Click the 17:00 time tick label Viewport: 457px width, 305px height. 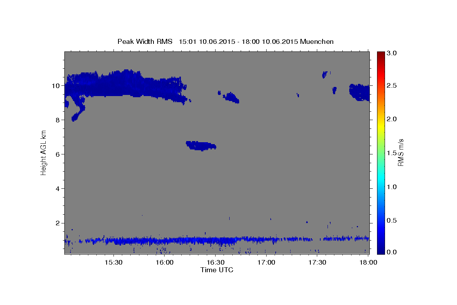(266, 263)
